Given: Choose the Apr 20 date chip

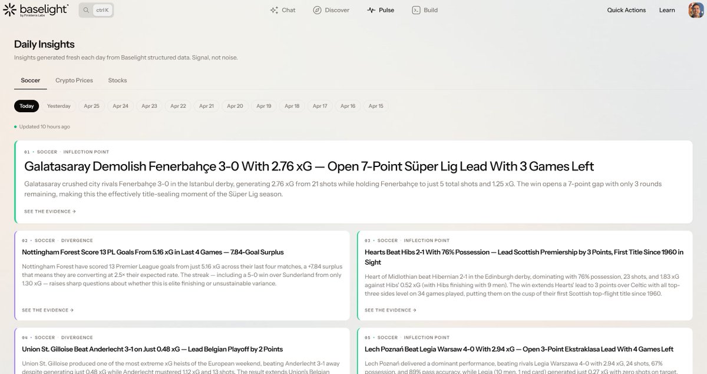Looking at the screenshot, I should coord(235,106).
